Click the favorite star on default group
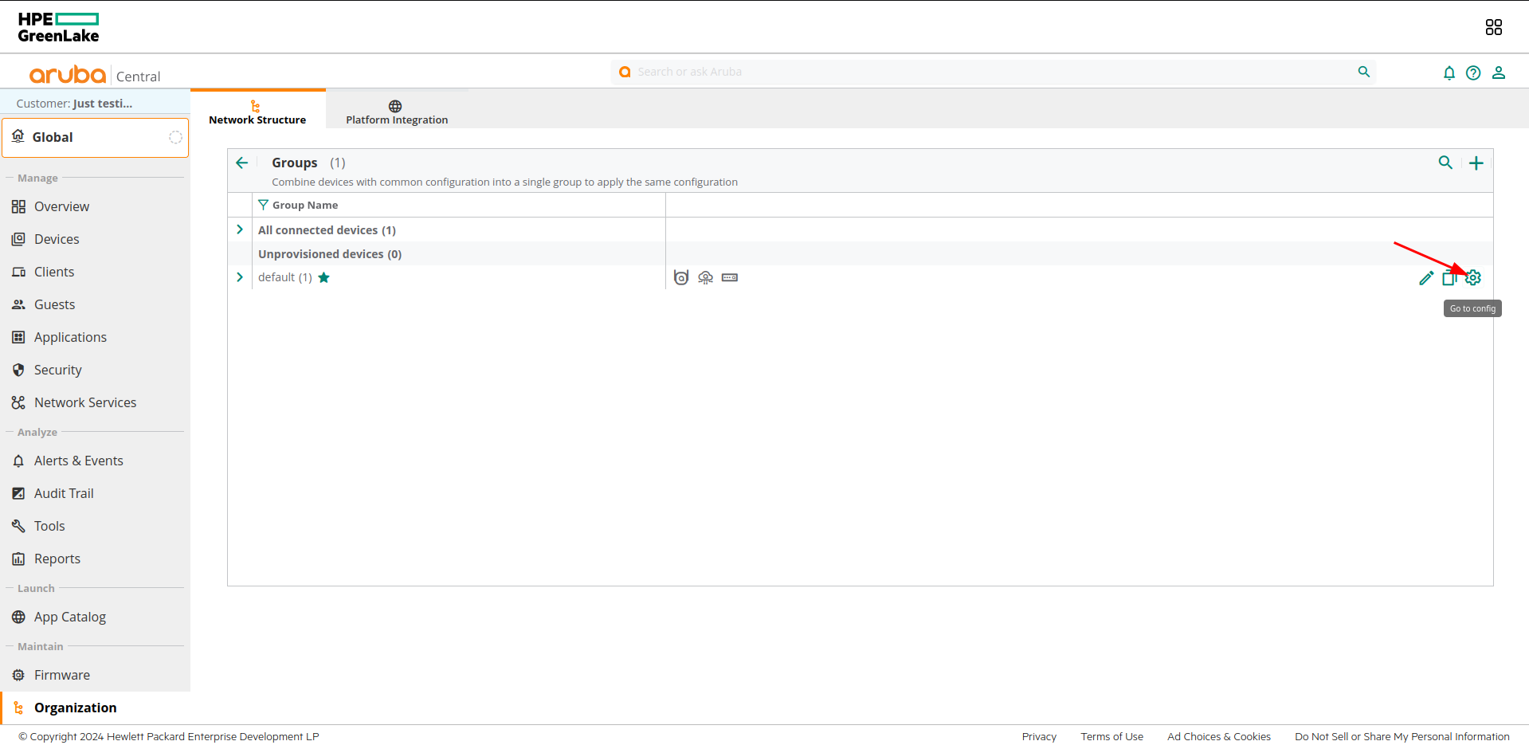1529x745 pixels. pyautogui.click(x=324, y=278)
